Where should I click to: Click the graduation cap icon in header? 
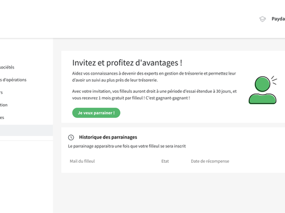pos(262,19)
